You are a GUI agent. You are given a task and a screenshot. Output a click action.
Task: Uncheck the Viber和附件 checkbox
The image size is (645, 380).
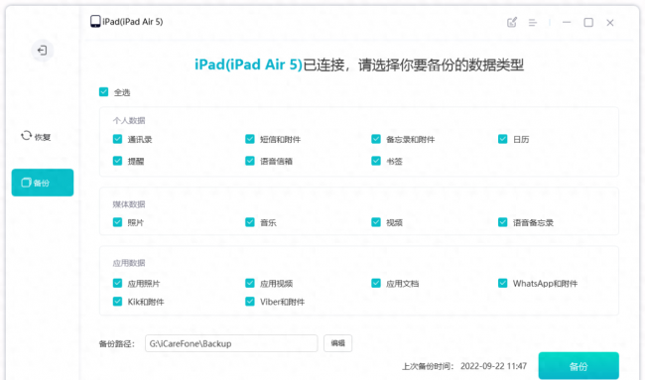[250, 302]
